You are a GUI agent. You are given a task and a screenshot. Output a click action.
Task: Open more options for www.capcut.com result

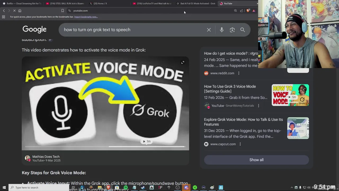(x=240, y=144)
